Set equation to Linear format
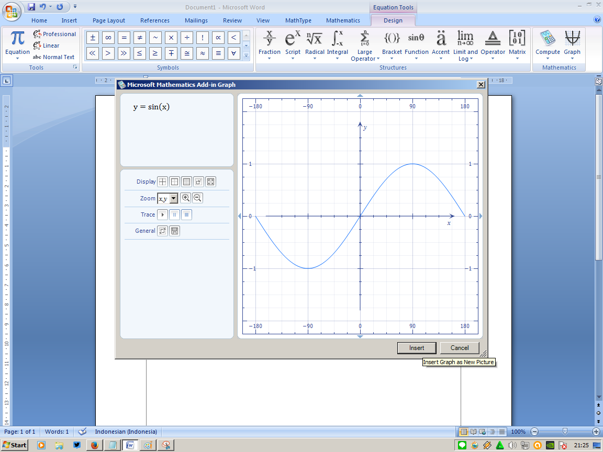Image resolution: width=603 pixels, height=452 pixels. 46,46
